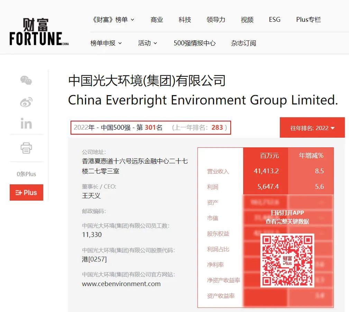Open the 往年排名: 2022 year selector
Screen dimensions: 349x312
pos(312,128)
